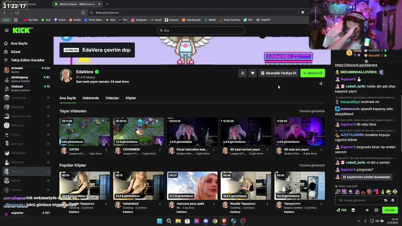The height and width of the screenshot is (226, 402).
Task: Select the Ana Sayfa channel tab
Action: tap(68, 98)
